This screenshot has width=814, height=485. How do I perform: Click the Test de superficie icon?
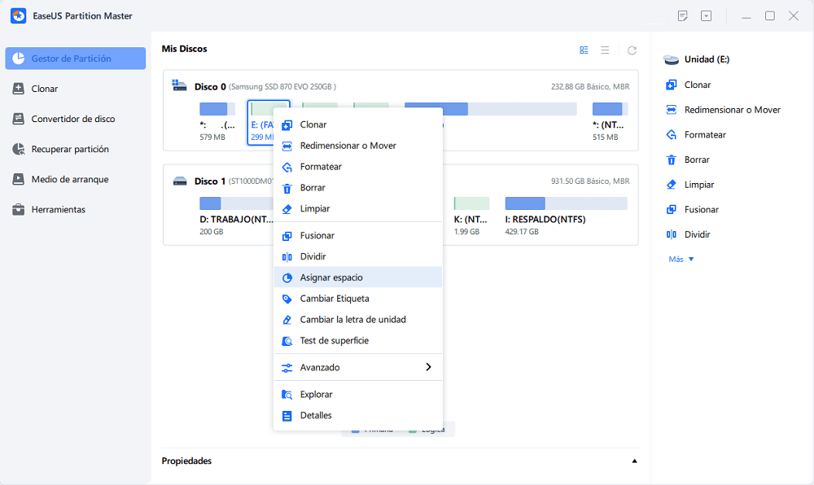pos(287,341)
